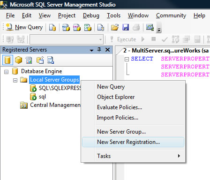Open the View menu

[45, 15]
